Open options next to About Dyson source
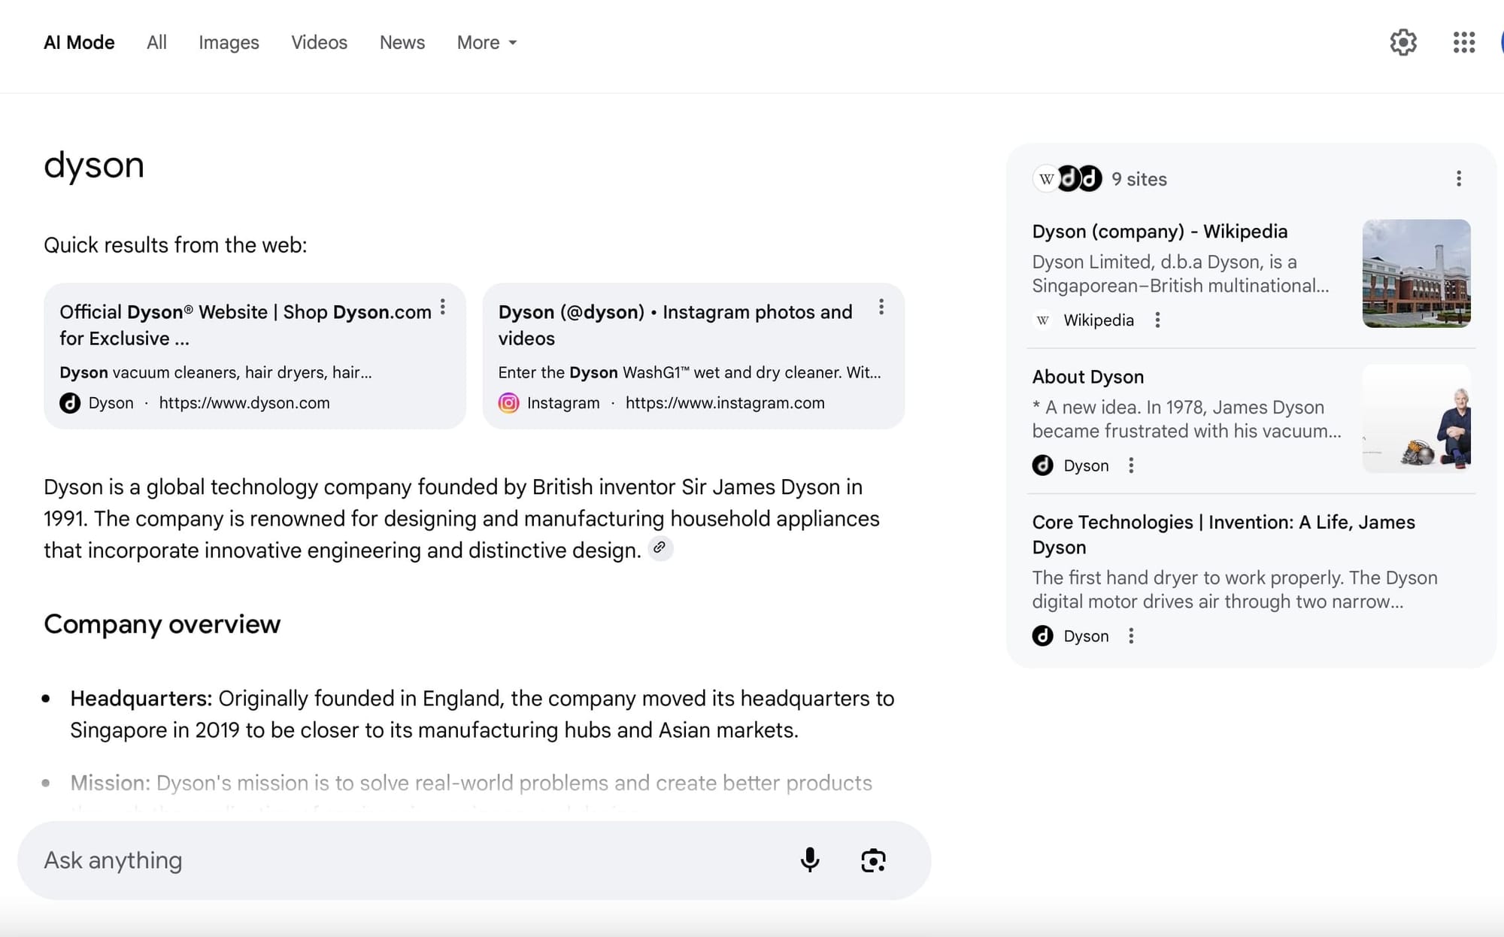The width and height of the screenshot is (1504, 937). [1131, 465]
